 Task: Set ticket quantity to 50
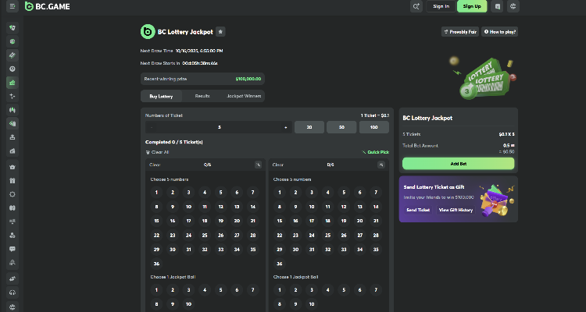[x=341, y=127]
